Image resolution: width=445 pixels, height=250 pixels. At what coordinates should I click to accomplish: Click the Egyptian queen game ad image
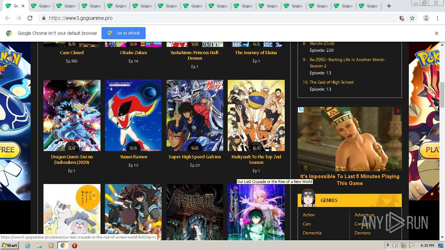[350, 139]
